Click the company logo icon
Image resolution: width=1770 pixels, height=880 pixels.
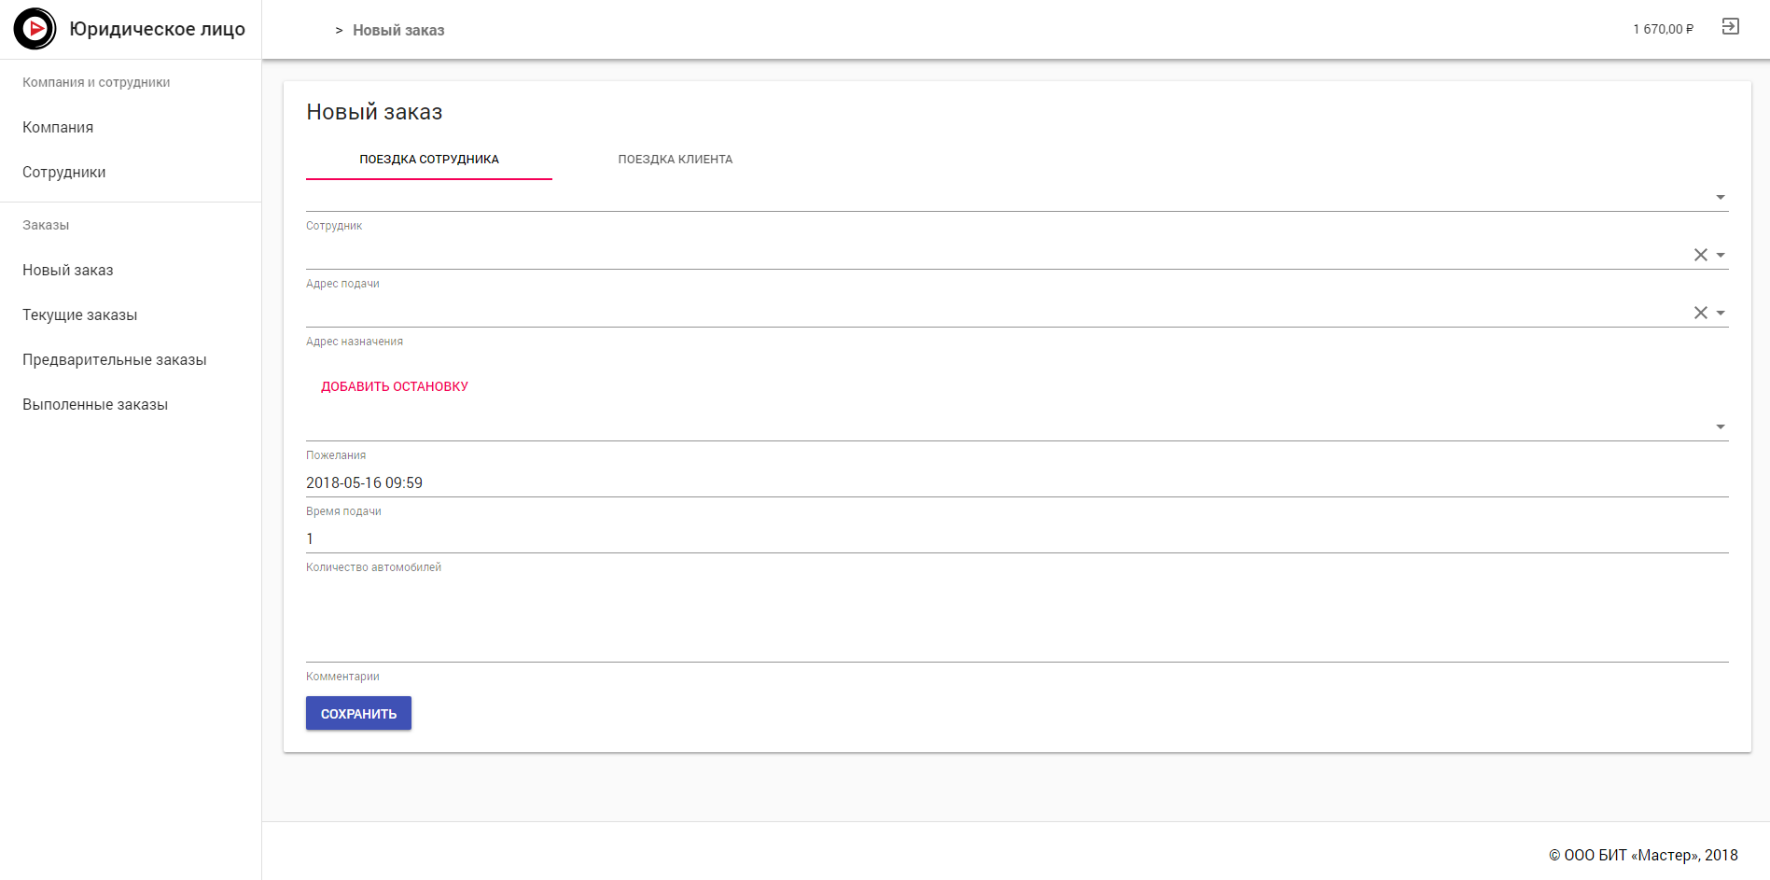click(35, 29)
